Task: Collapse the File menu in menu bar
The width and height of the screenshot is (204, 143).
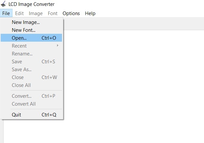Action: (6, 13)
